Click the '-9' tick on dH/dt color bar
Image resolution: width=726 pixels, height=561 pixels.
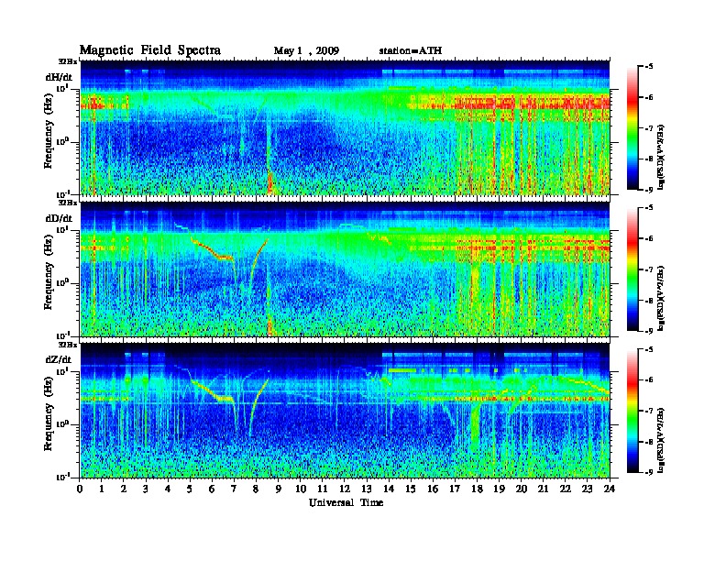coord(649,190)
